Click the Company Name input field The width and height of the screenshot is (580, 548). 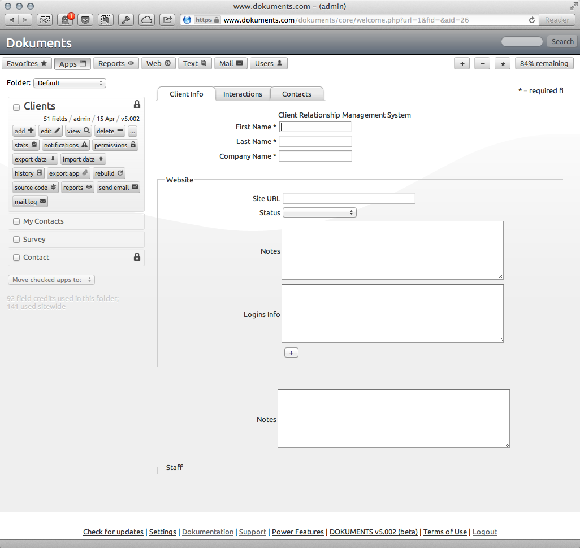(x=315, y=156)
